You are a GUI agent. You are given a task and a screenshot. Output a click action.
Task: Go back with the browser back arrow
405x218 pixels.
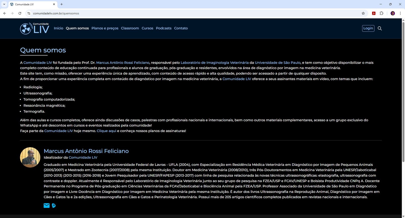click(x=5, y=13)
